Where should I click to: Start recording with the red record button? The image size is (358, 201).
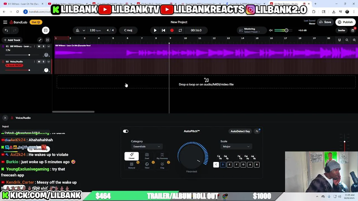[172, 30]
